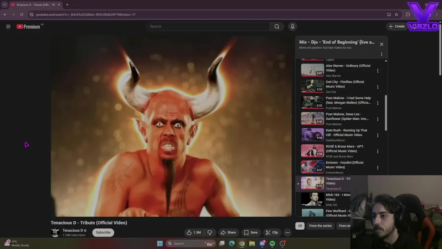Screen dimensions: 442x249
Task: Click the playlist panel scrollbar thumb
Action: tap(386, 113)
